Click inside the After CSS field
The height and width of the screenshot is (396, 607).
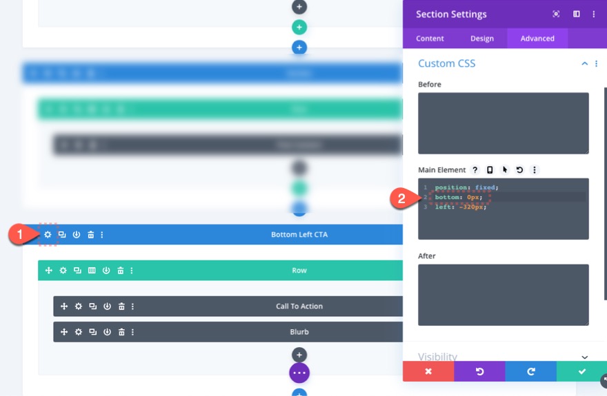click(x=504, y=295)
